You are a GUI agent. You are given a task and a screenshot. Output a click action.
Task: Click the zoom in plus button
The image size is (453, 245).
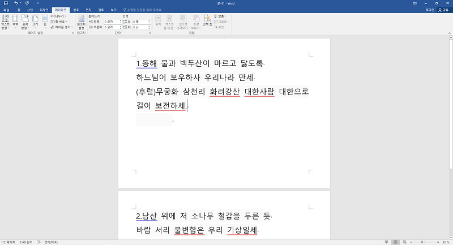pyautogui.click(x=438, y=242)
